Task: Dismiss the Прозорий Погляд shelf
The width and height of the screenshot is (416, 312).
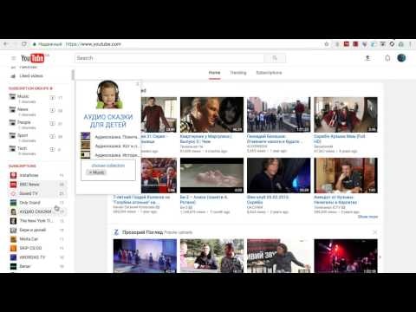Action: (374, 232)
